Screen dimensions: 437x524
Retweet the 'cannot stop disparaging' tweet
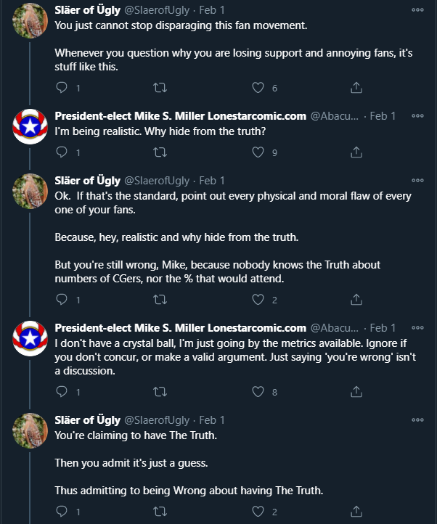pyautogui.click(x=160, y=88)
